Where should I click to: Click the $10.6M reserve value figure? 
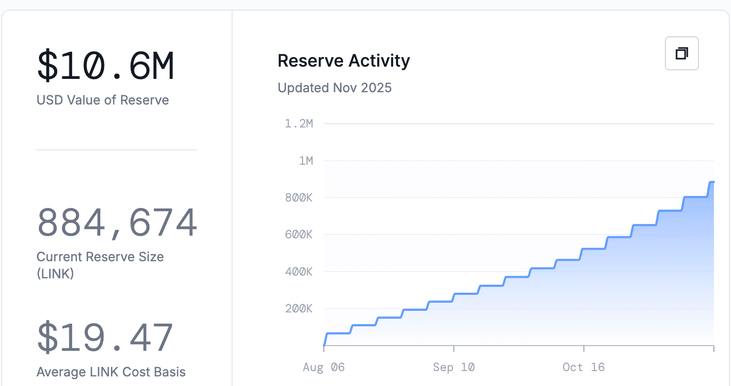pos(105,65)
